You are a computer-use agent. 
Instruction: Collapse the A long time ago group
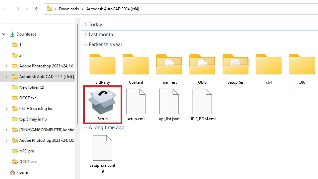[x=86, y=127]
